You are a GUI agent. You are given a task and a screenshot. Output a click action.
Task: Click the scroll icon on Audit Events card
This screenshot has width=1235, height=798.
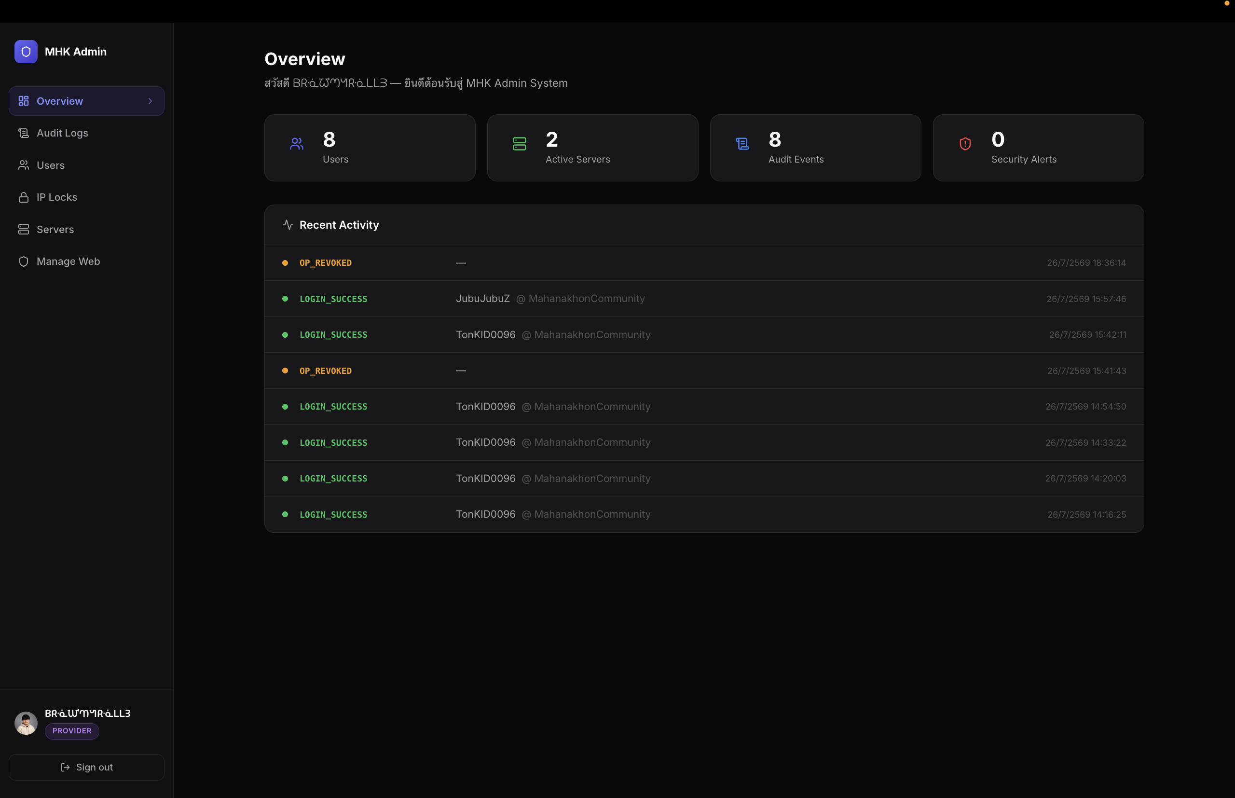pos(742,144)
